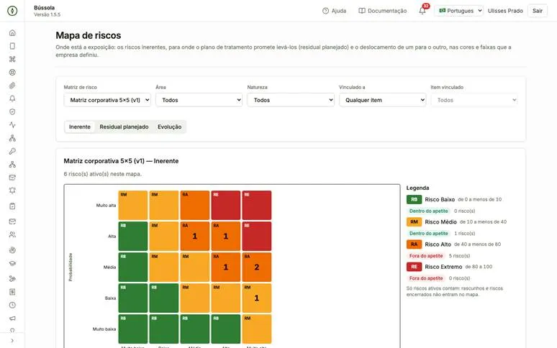The height and width of the screenshot is (348, 557).
Task: Click the yellow RM swatch in Legenda
Action: coord(415,221)
